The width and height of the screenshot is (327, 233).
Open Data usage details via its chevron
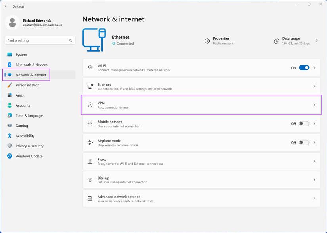[x=316, y=41]
